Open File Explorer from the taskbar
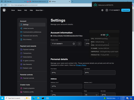Image resolution: width=134 pixels, height=100 pixels. [x=38, y=98]
